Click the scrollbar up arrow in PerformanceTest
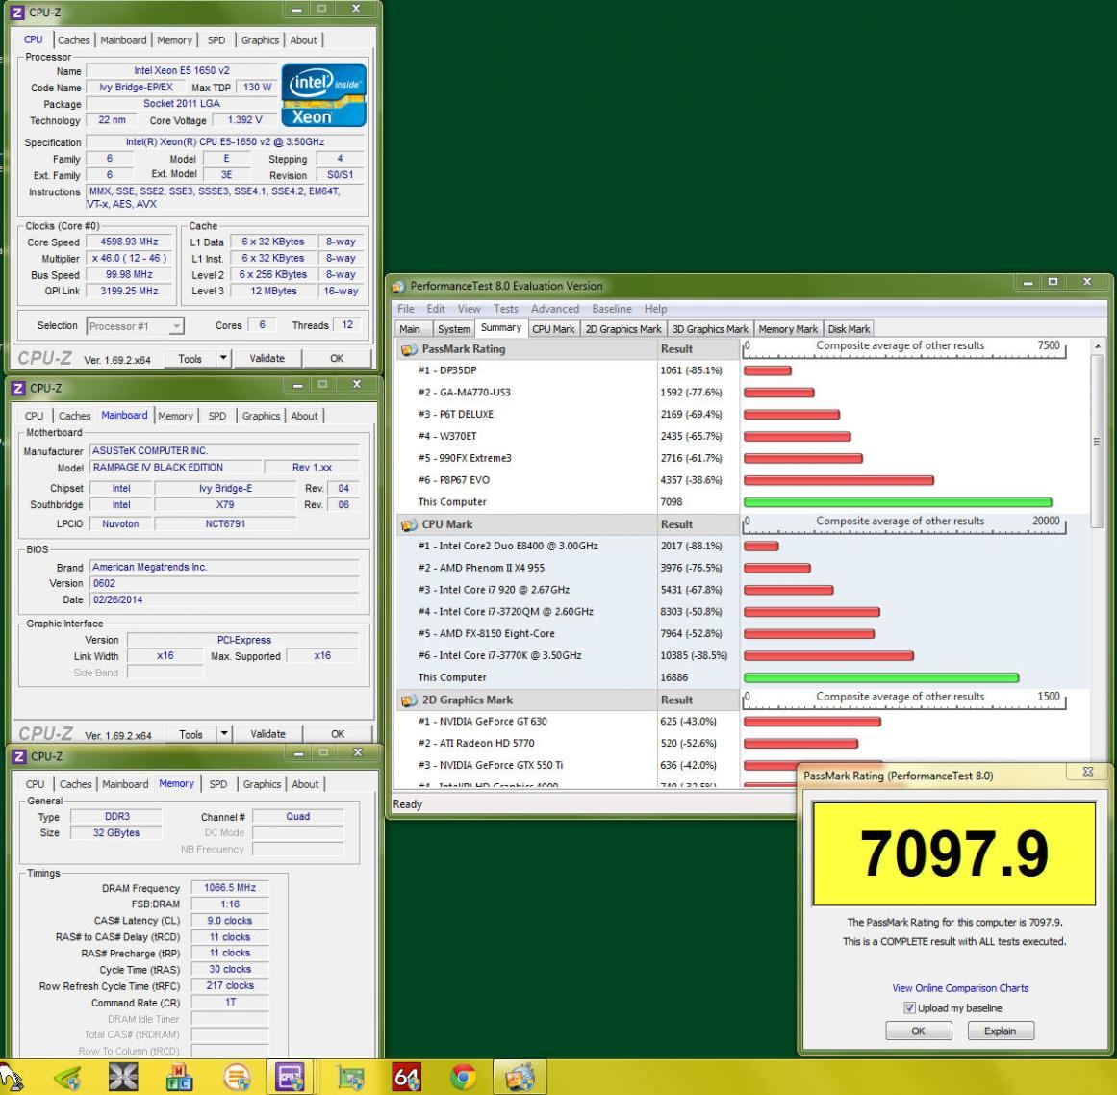Viewport: 1117px width, 1095px height. click(1097, 346)
